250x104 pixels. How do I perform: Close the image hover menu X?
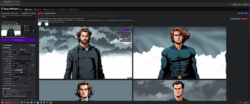click(x=132, y=27)
